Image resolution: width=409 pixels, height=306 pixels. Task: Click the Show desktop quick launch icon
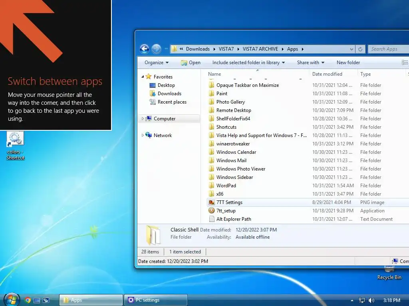37,300
